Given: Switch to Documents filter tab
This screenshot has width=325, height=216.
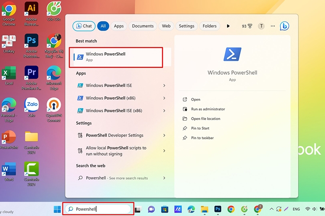Looking at the screenshot, I should coord(143,26).
